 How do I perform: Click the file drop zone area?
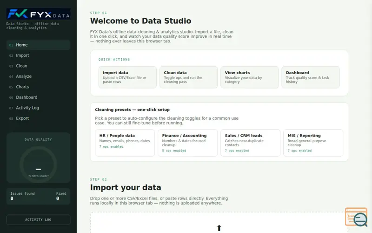coord(219,223)
